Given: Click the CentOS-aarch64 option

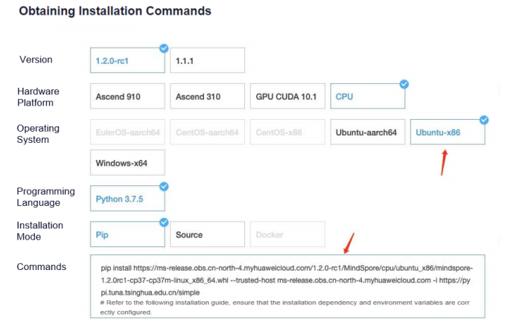Looking at the screenshot, I should [207, 132].
